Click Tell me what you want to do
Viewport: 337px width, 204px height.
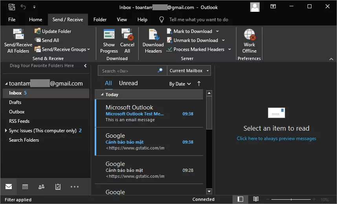pos(199,20)
